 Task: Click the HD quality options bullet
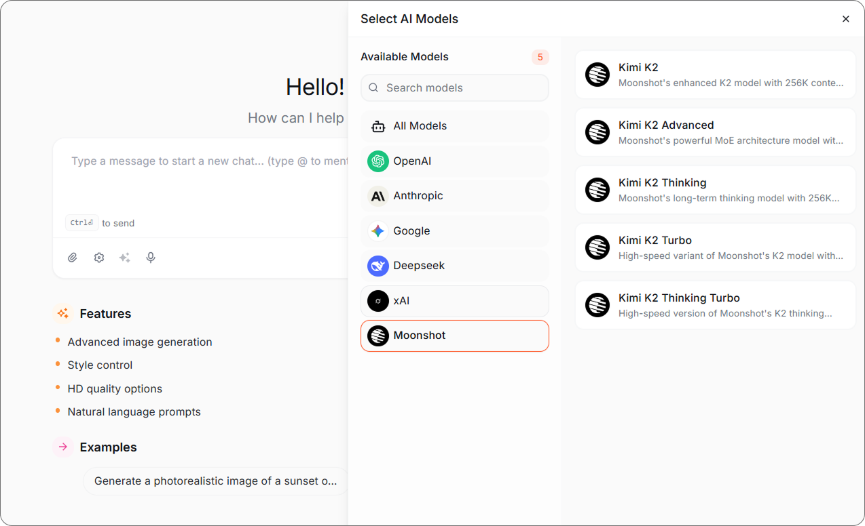click(115, 389)
